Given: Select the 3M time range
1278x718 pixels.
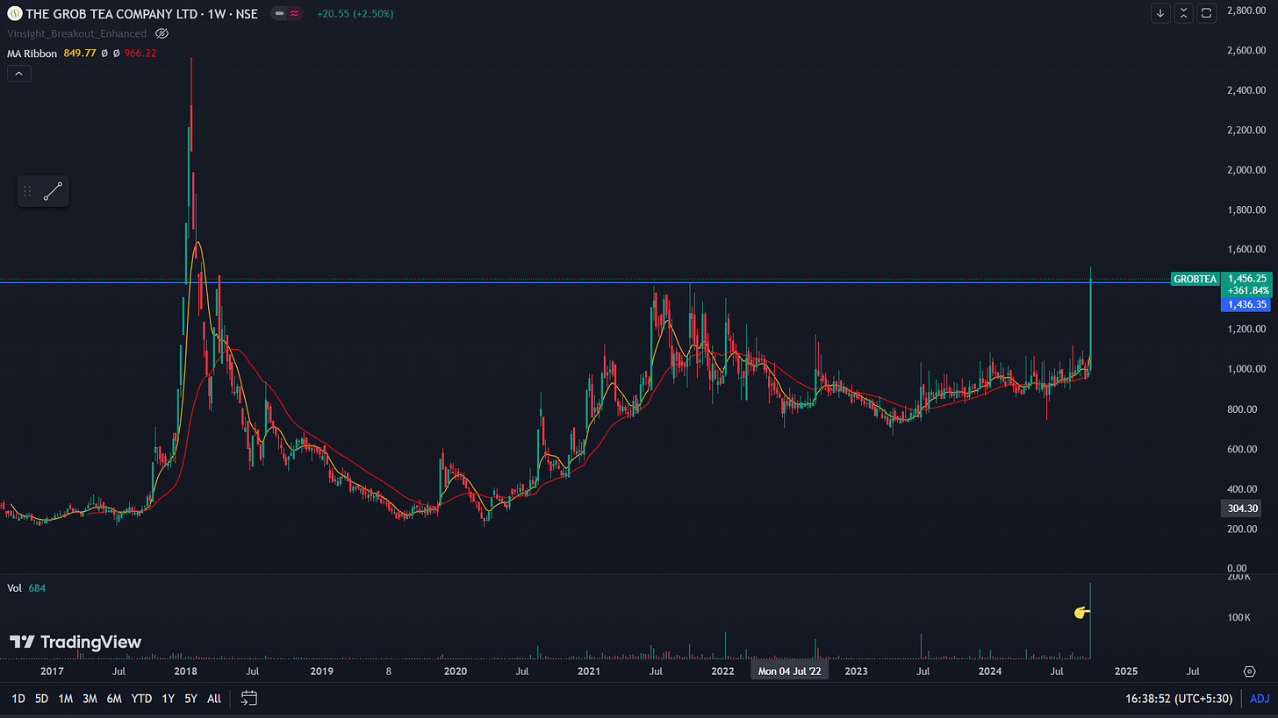Looking at the screenshot, I should click(x=90, y=699).
